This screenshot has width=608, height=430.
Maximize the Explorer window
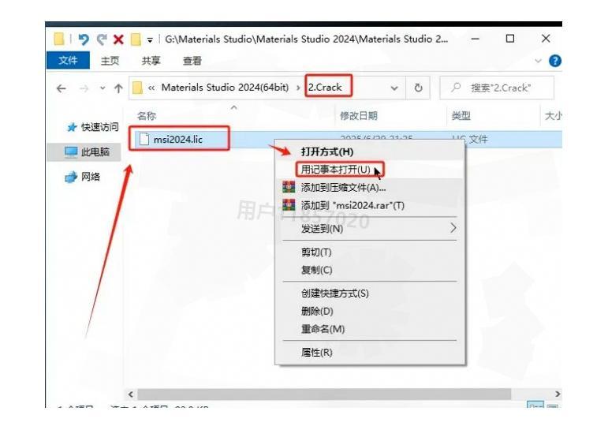[510, 39]
